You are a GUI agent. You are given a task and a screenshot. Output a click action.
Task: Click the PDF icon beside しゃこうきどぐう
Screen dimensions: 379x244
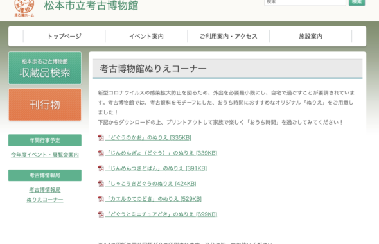[101, 184]
